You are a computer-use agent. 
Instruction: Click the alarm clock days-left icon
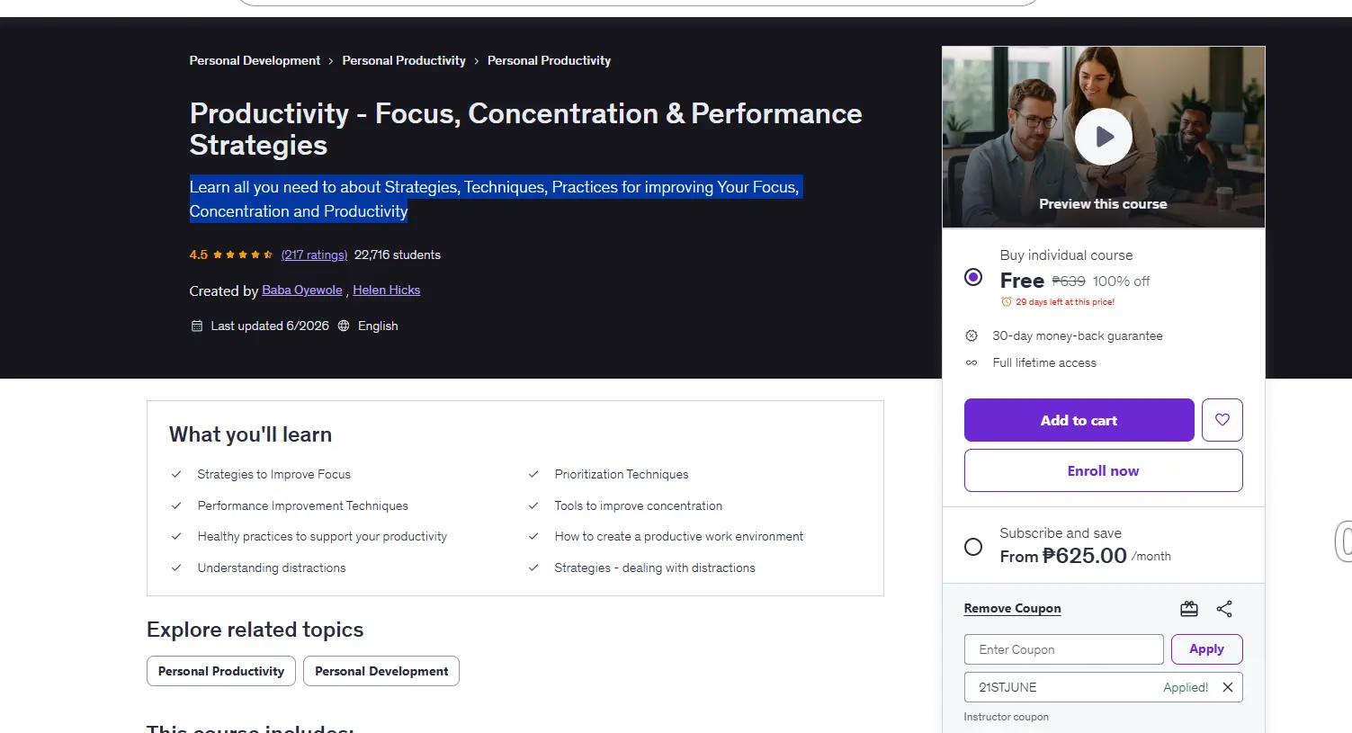point(1007,302)
